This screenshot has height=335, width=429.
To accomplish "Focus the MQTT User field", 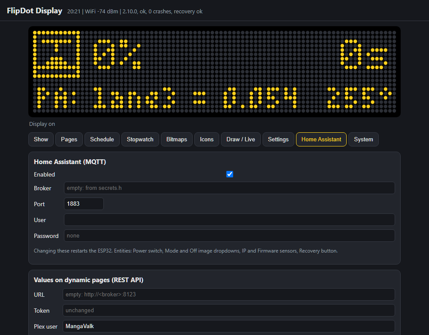I will 229,219.
